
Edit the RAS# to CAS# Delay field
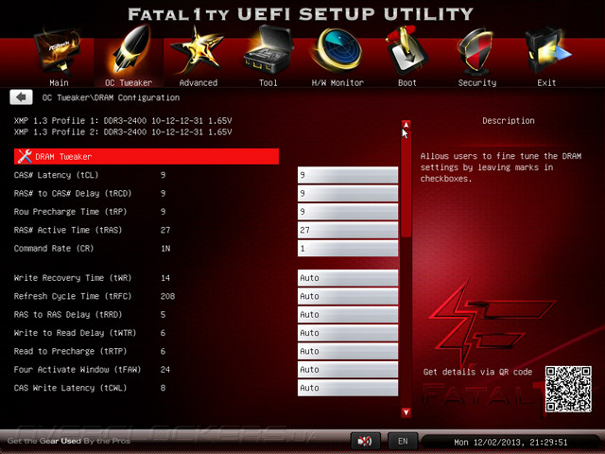(348, 193)
